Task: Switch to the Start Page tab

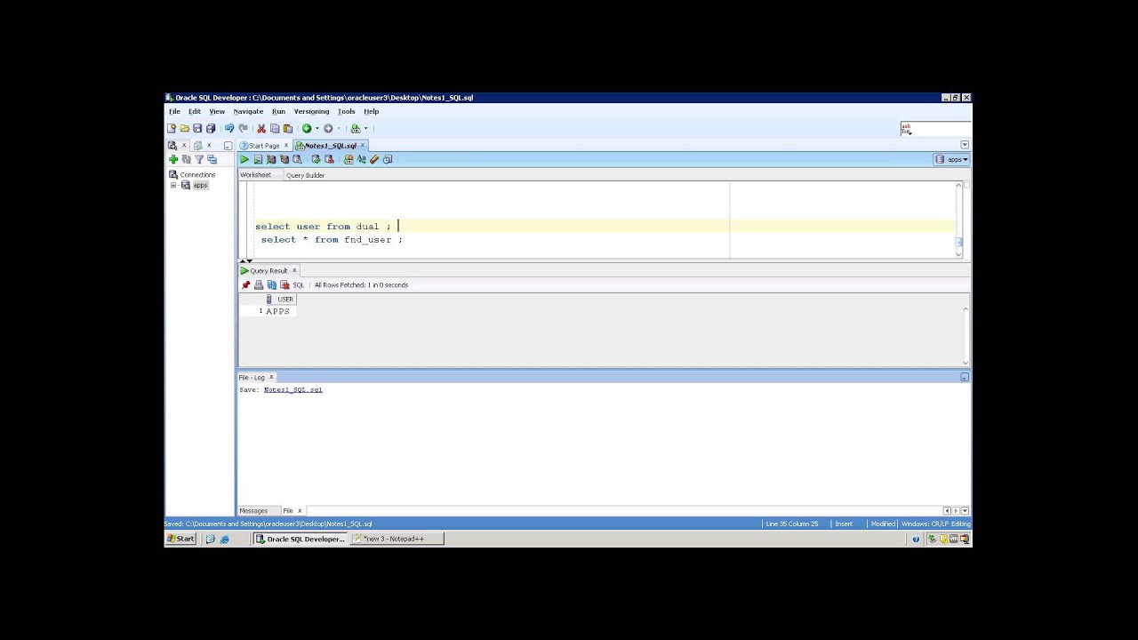Action: click(264, 145)
